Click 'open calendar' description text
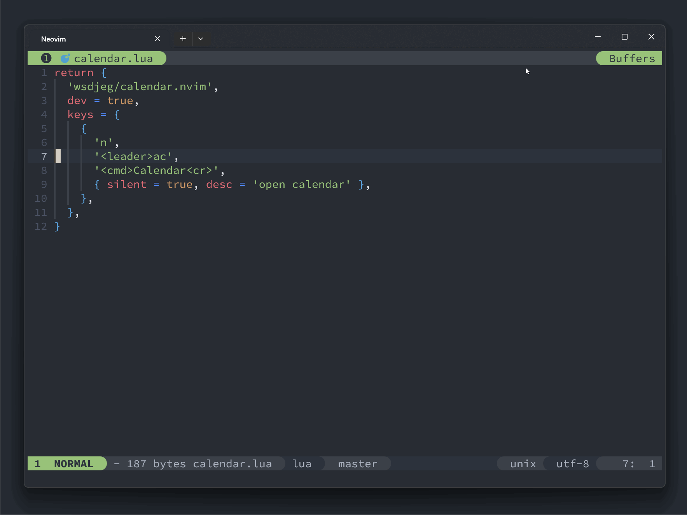Image resolution: width=687 pixels, height=515 pixels. click(301, 185)
